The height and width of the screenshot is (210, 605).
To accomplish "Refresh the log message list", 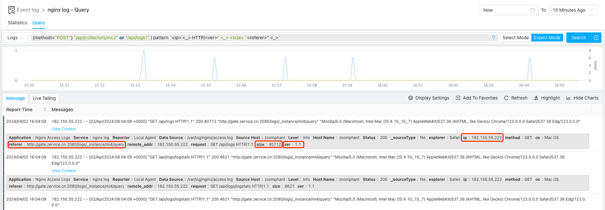I will click(515, 98).
